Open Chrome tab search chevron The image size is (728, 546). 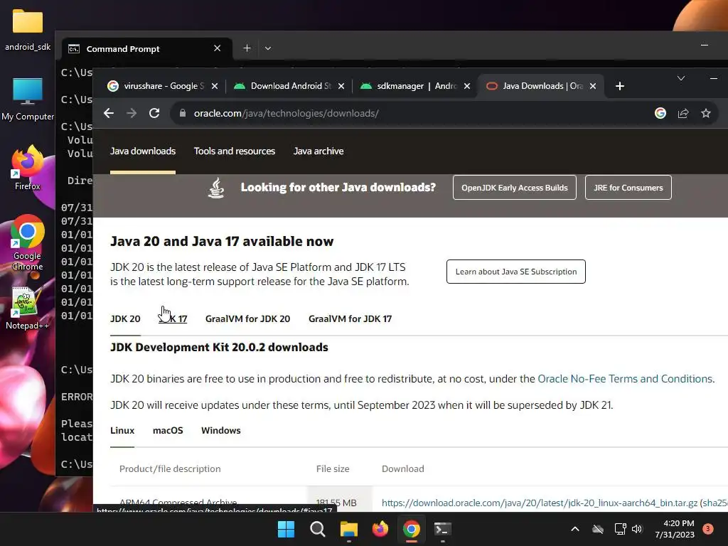(x=680, y=78)
